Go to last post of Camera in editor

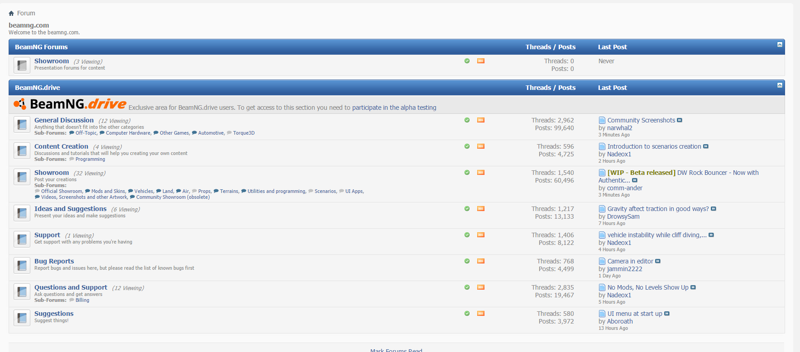click(x=658, y=261)
